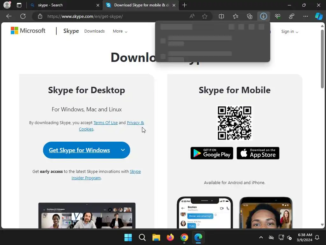Open clock showing 6:38 AM 3/9/2024
This screenshot has width=326, height=245.
tap(305, 237)
